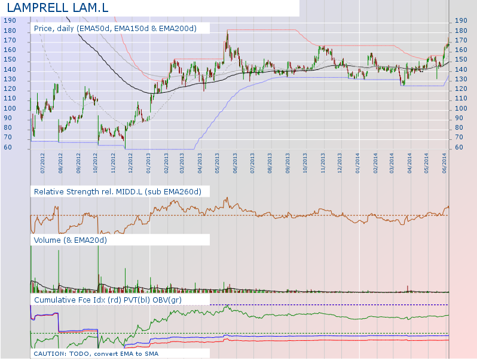Click the 80 value on right price axis
This screenshot has width=477, height=360.
[x=459, y=128]
